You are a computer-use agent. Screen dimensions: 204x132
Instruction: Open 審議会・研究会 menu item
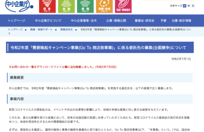(145, 20)
